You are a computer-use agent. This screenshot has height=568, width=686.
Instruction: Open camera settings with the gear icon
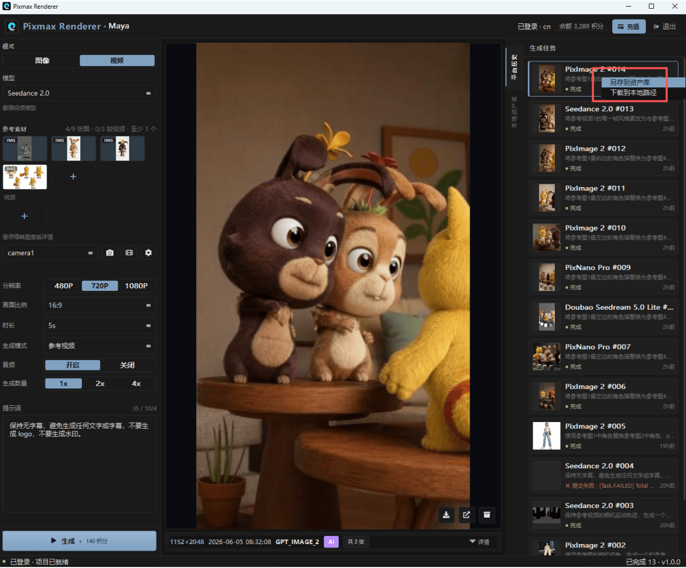click(x=149, y=253)
